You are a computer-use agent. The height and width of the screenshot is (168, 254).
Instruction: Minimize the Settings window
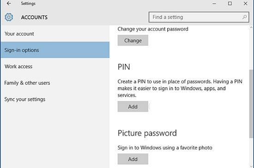pyautogui.click(x=214, y=4)
